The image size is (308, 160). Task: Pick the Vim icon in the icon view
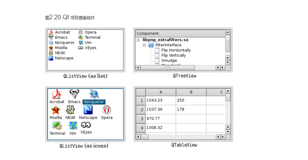point(73,126)
